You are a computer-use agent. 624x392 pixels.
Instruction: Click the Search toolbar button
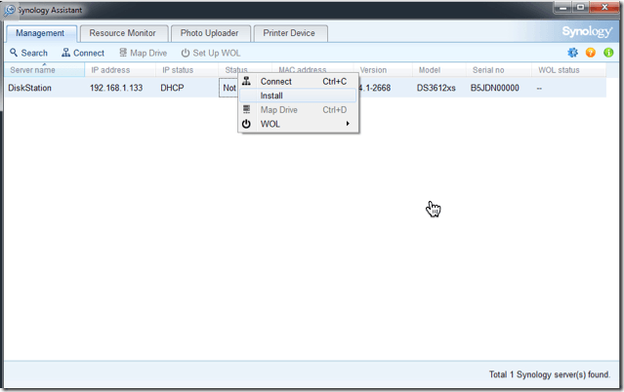(x=28, y=53)
